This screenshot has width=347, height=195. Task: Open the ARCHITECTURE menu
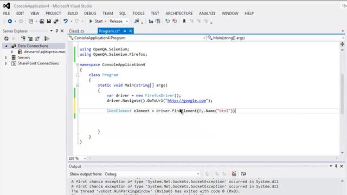[179, 14]
